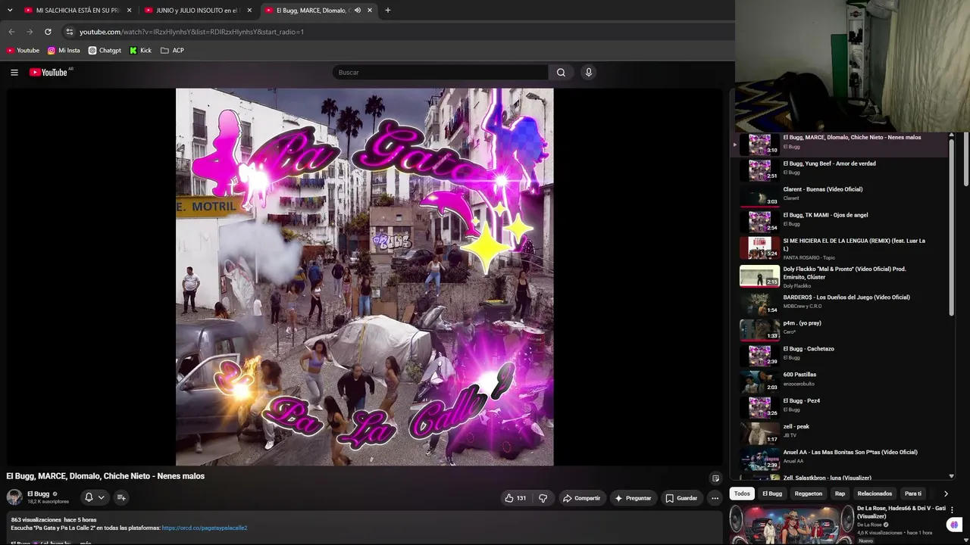Reload the page in the browser
This screenshot has height=545, width=970.
pyautogui.click(x=48, y=32)
